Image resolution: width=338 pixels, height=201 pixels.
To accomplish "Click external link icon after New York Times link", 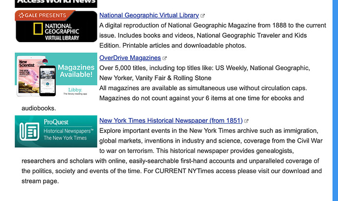I will 246,121.
